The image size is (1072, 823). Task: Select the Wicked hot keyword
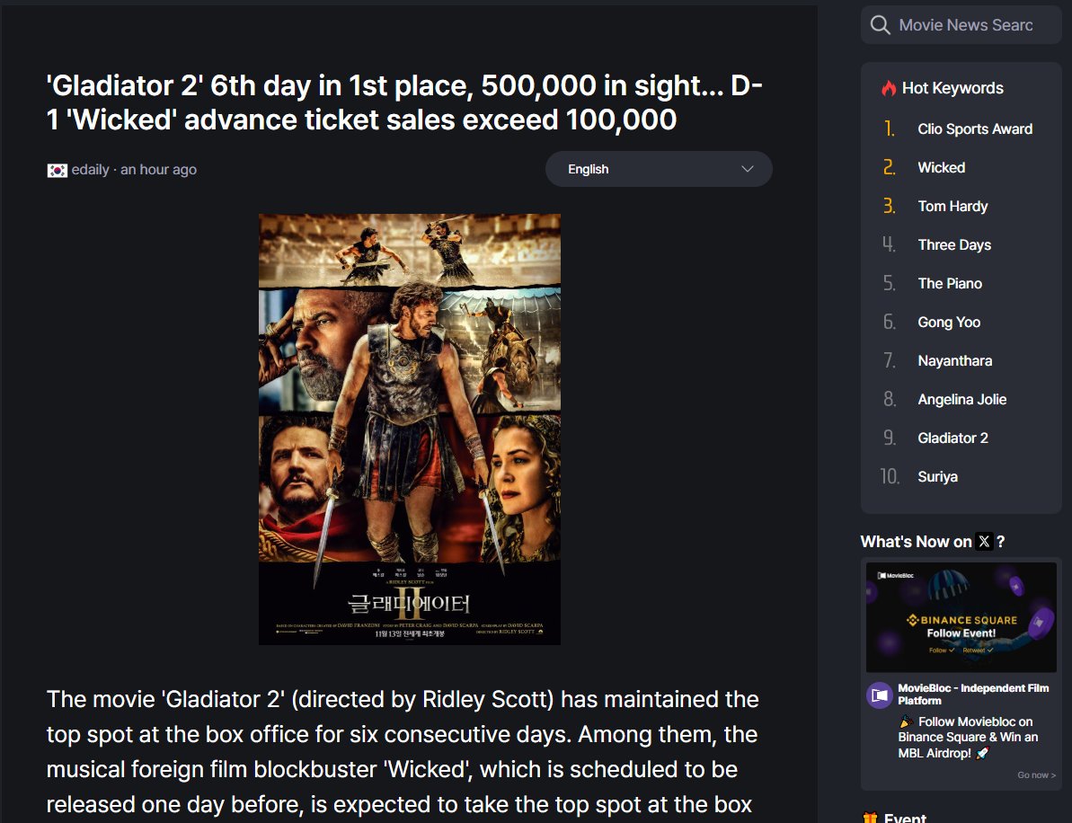pyautogui.click(x=942, y=167)
